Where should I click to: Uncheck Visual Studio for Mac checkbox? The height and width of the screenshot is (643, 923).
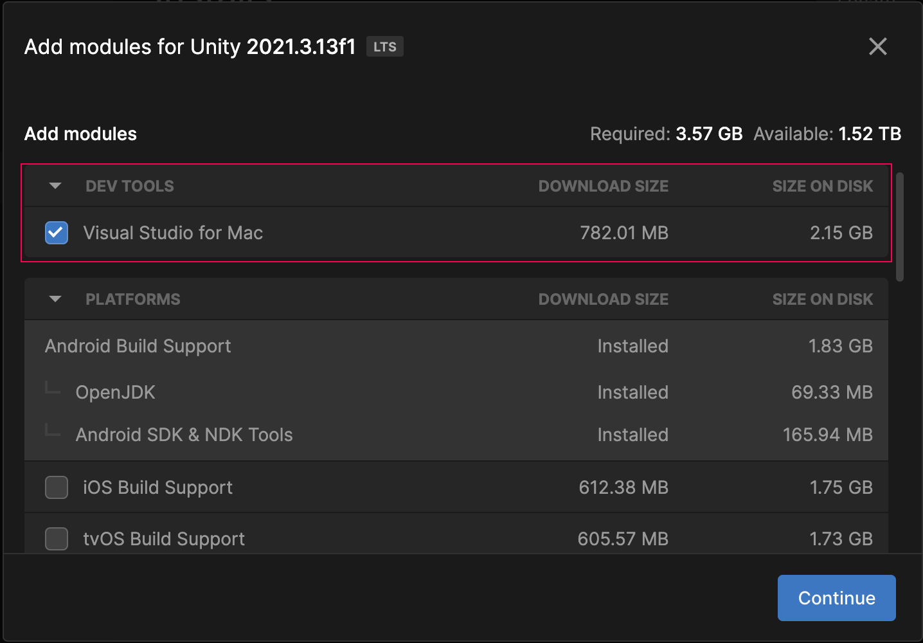[57, 233]
